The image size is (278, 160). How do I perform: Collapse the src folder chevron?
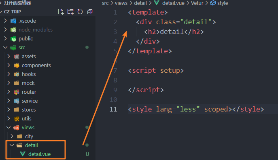[x=5, y=47]
